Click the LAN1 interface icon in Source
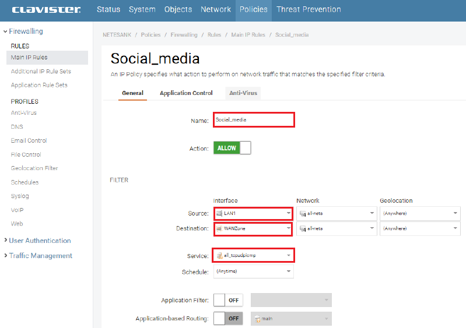This screenshot has height=328, width=466. 219,213
